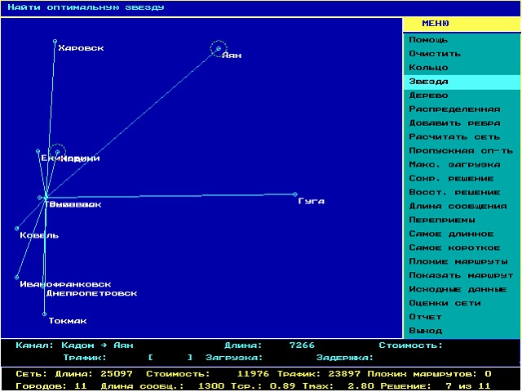Image resolution: width=522 pixels, height=392 pixels.
Task: Select the Харовск node on the map
Action: click(55, 41)
